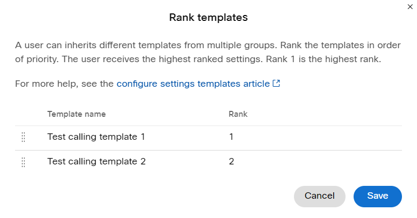Cancel the template ranking changes
This screenshot has height=218, width=417.
[319, 196]
